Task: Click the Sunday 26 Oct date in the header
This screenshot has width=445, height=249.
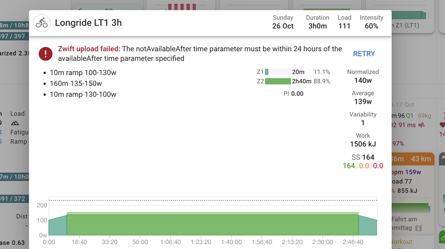Action: (x=283, y=22)
